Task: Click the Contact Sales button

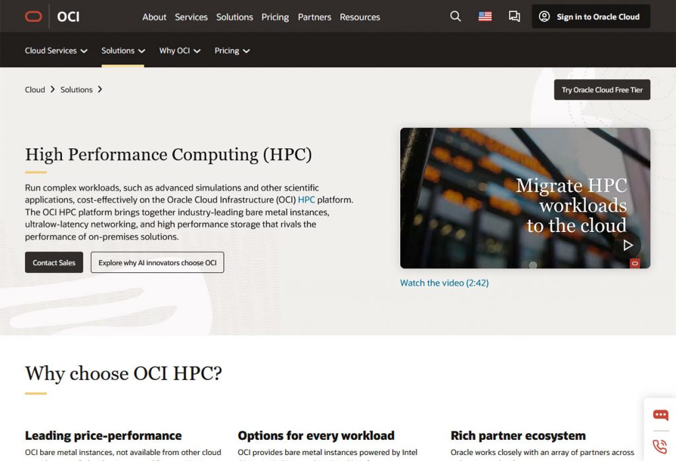Action: [x=54, y=262]
